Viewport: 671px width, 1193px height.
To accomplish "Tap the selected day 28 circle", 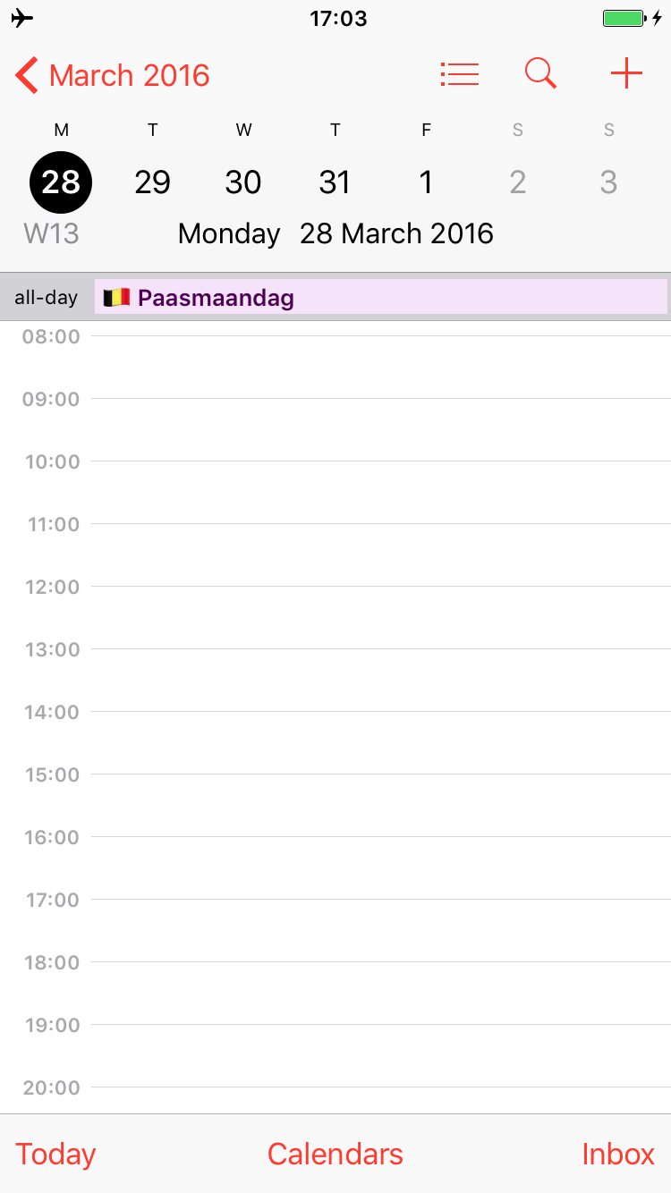I will 61,182.
